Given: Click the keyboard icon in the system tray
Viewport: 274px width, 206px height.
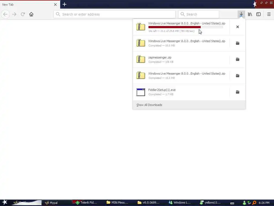Looking at the screenshot, I should pyautogui.click(x=232, y=203).
